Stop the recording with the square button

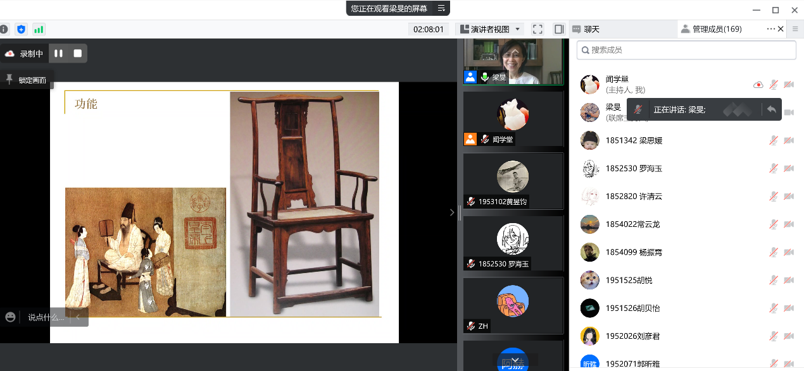77,54
